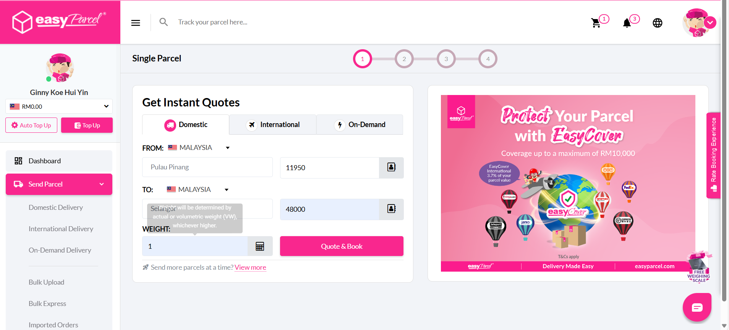
Task: Open FROM postcode address book icon
Action: pos(391,167)
